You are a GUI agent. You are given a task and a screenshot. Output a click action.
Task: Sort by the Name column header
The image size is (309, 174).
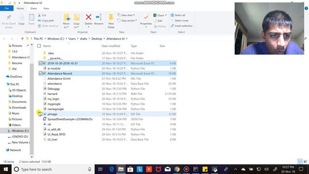pos(47,46)
